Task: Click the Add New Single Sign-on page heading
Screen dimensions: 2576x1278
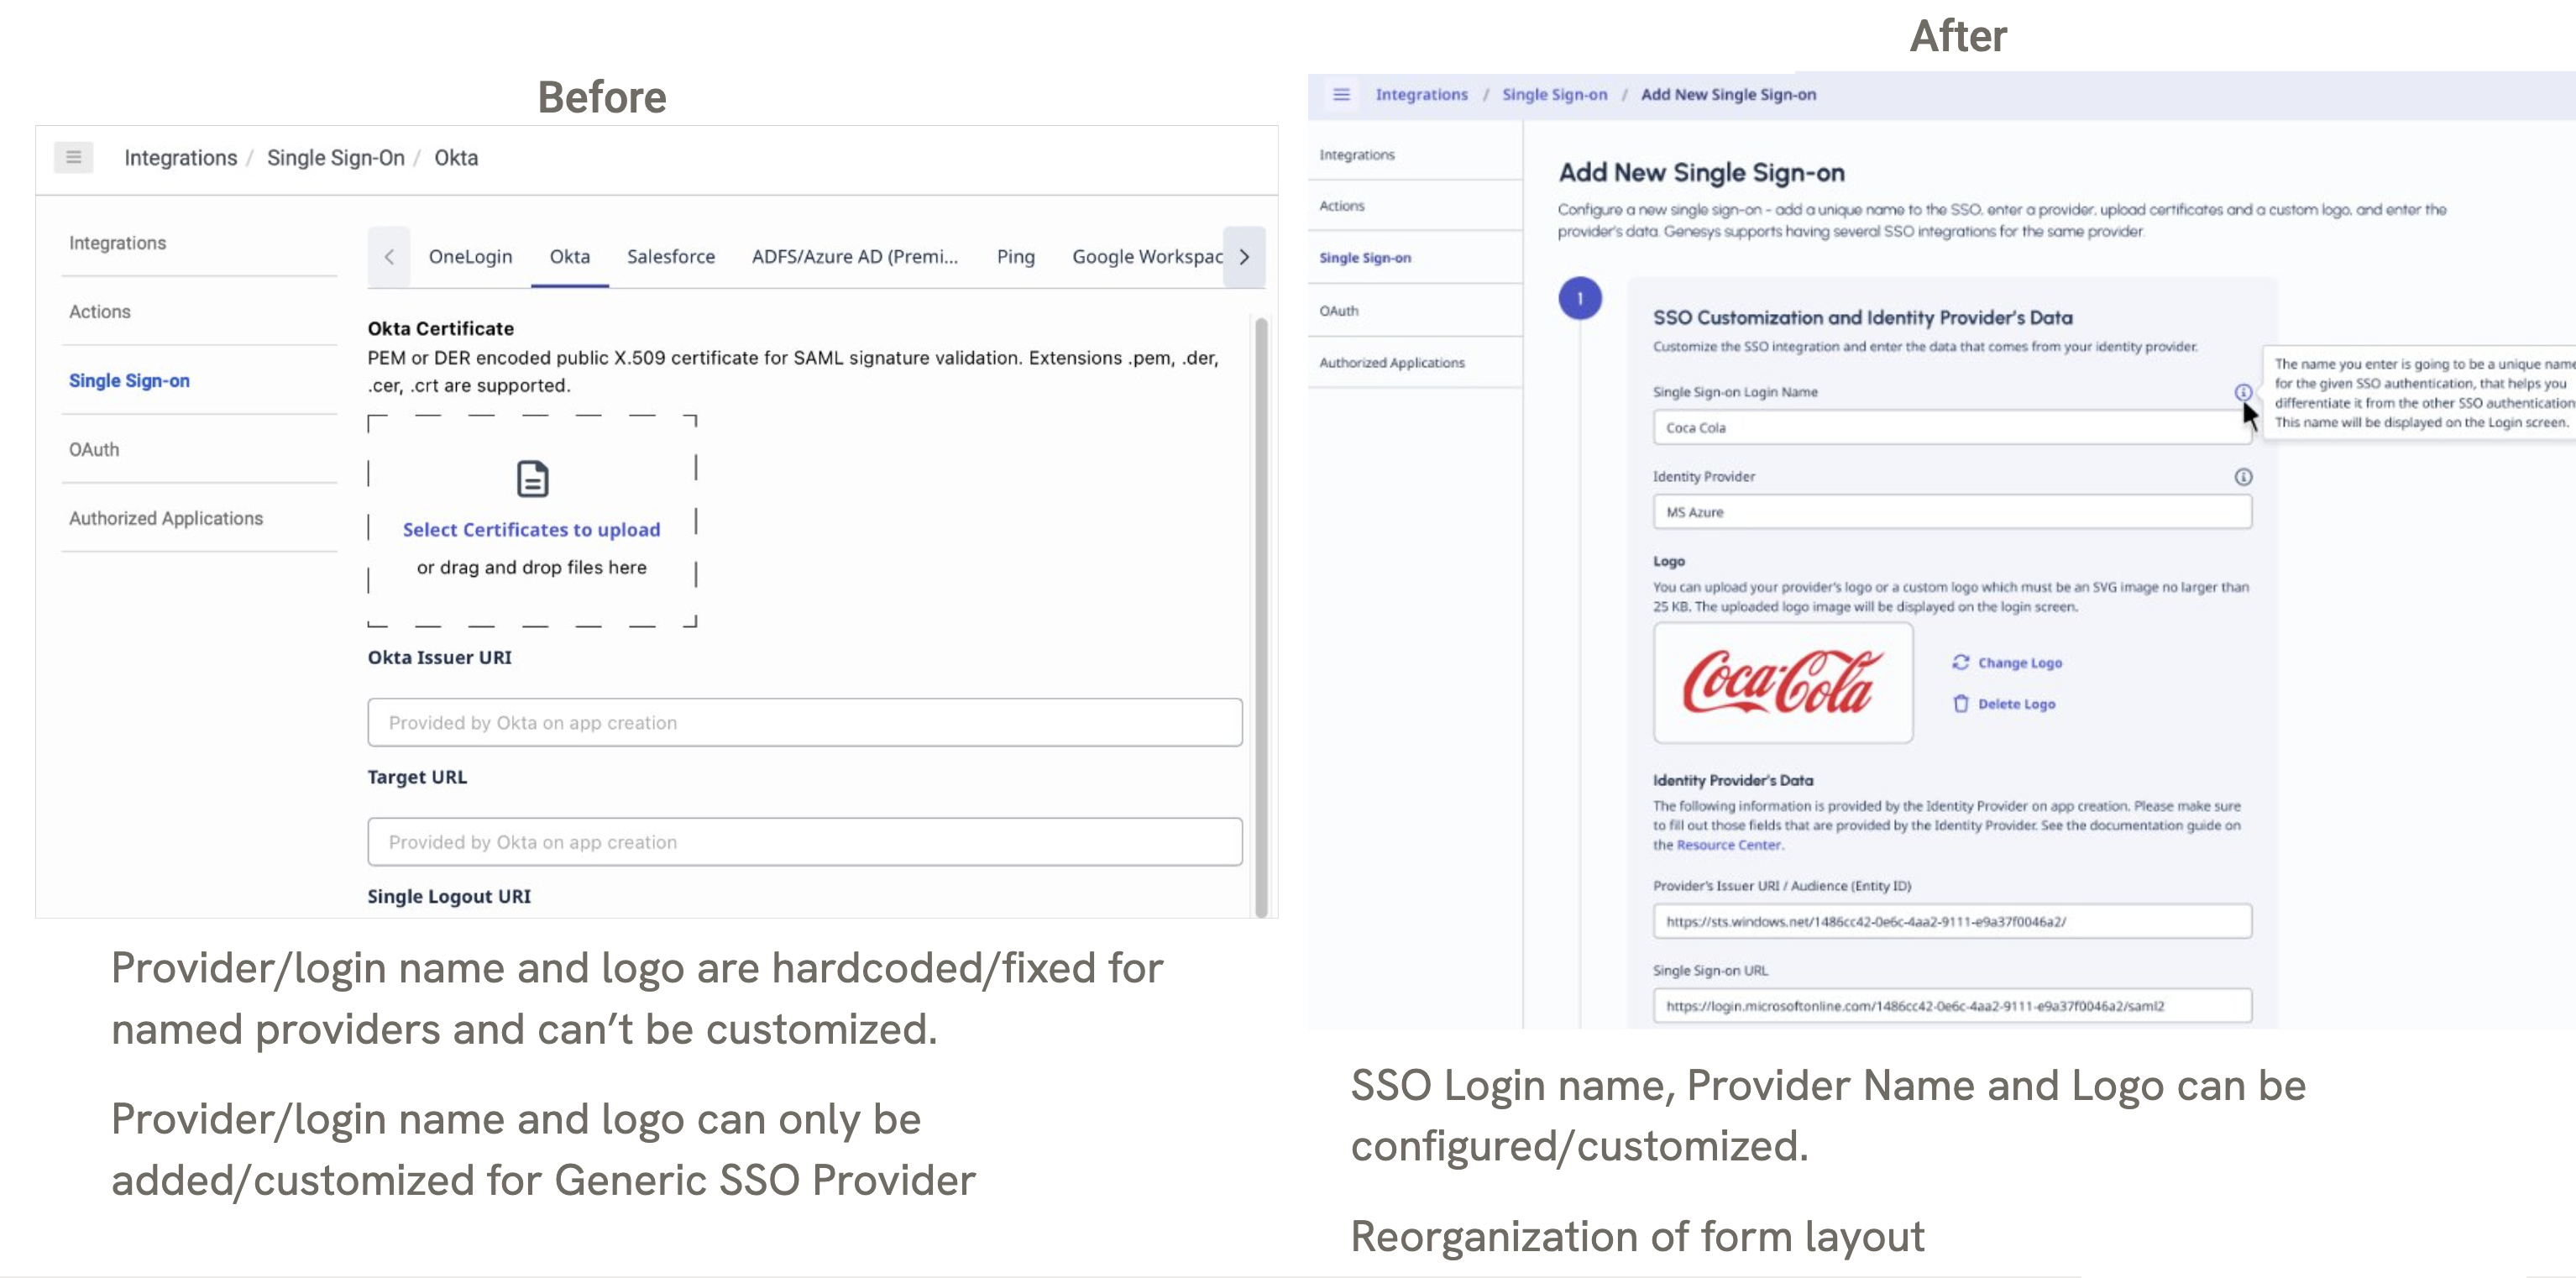Action: (x=1701, y=173)
